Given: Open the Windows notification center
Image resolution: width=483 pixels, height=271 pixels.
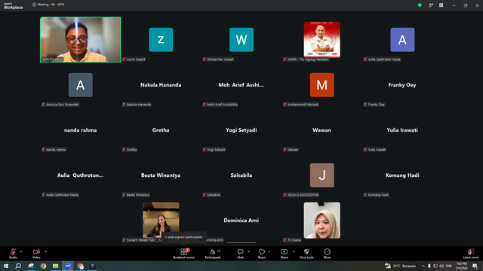Looking at the screenshot, I should pos(475,266).
